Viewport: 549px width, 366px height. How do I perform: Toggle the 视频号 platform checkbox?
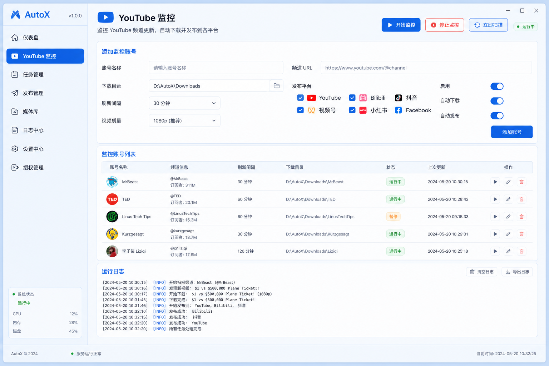(301, 110)
